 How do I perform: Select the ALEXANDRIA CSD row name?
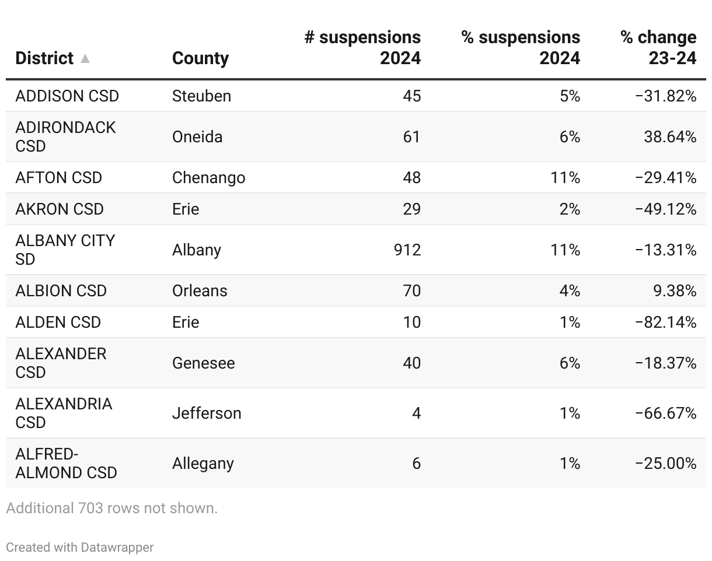64,413
